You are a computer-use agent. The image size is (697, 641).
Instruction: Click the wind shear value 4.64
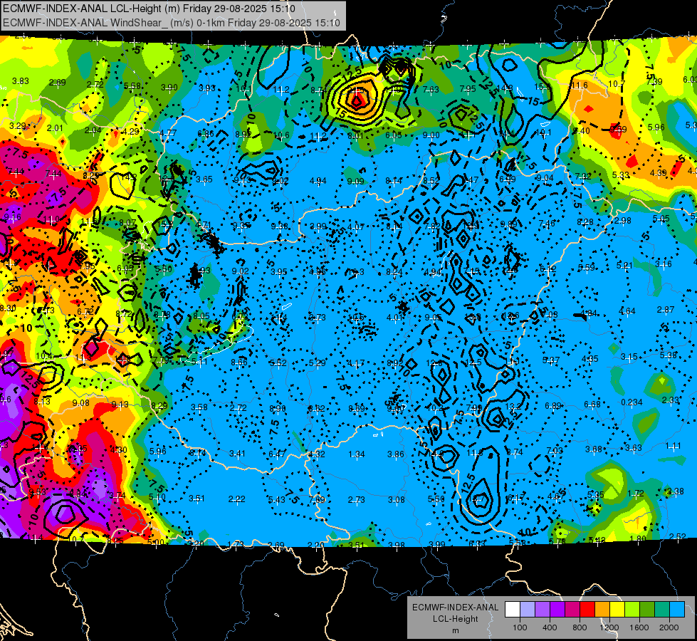pos(627,311)
